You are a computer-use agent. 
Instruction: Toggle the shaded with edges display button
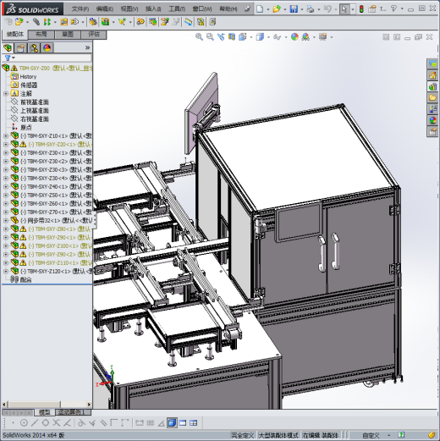coord(172,423)
